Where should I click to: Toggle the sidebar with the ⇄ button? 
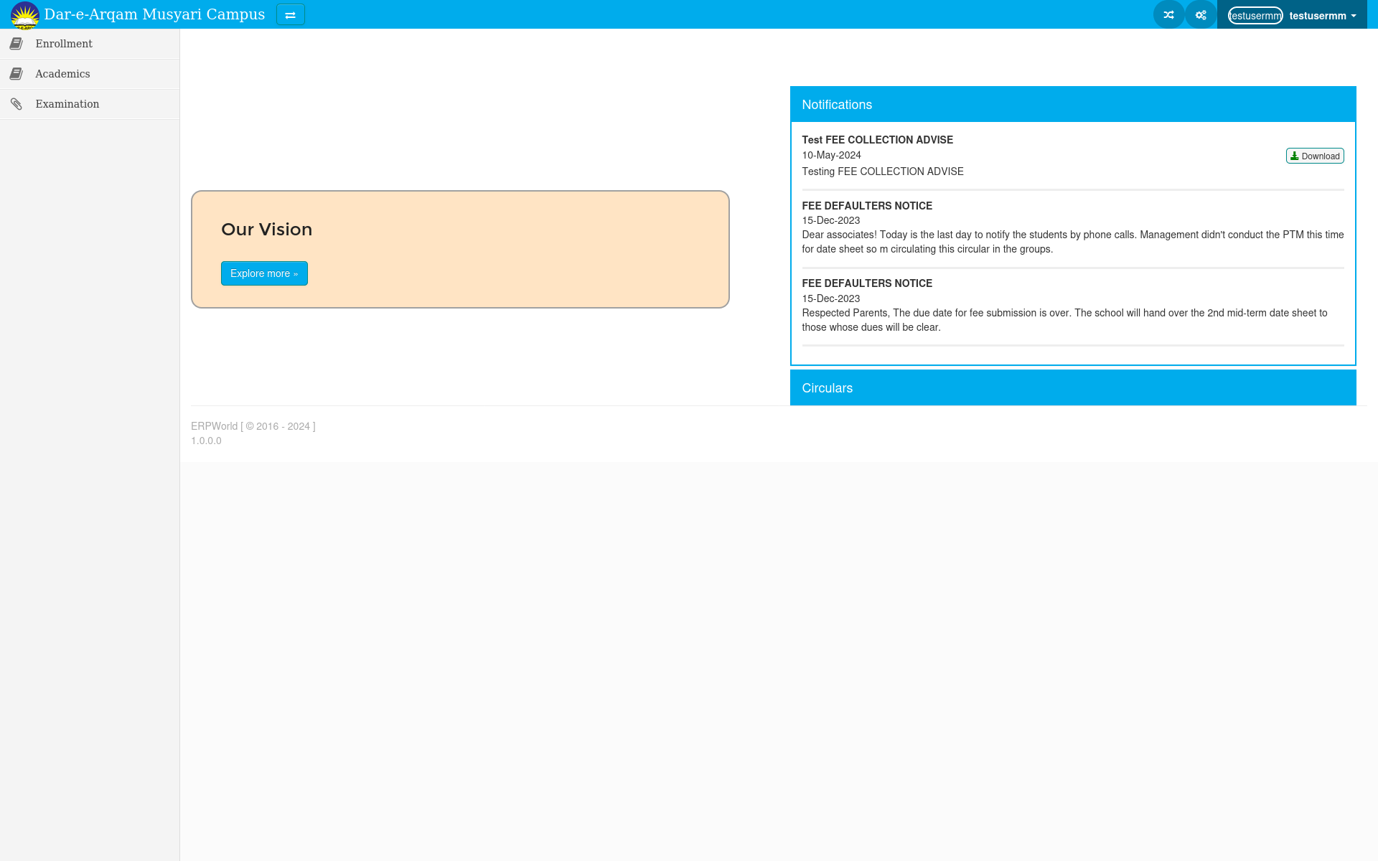pyautogui.click(x=291, y=14)
